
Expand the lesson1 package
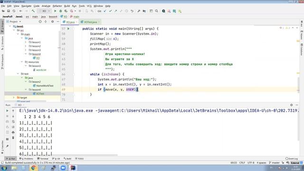click(26, 42)
